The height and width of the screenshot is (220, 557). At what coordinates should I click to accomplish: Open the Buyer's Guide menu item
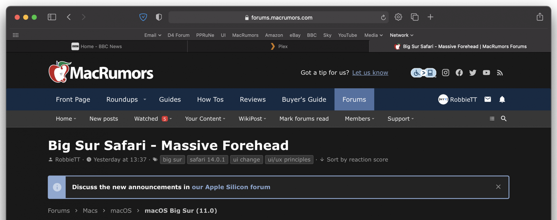(304, 99)
